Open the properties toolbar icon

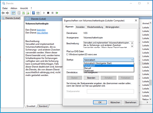pos(19,13)
